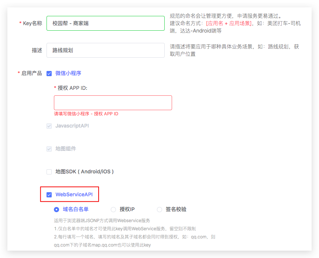Click the 启用产品 field label
The width and height of the screenshot is (319, 258).
tap(31, 73)
